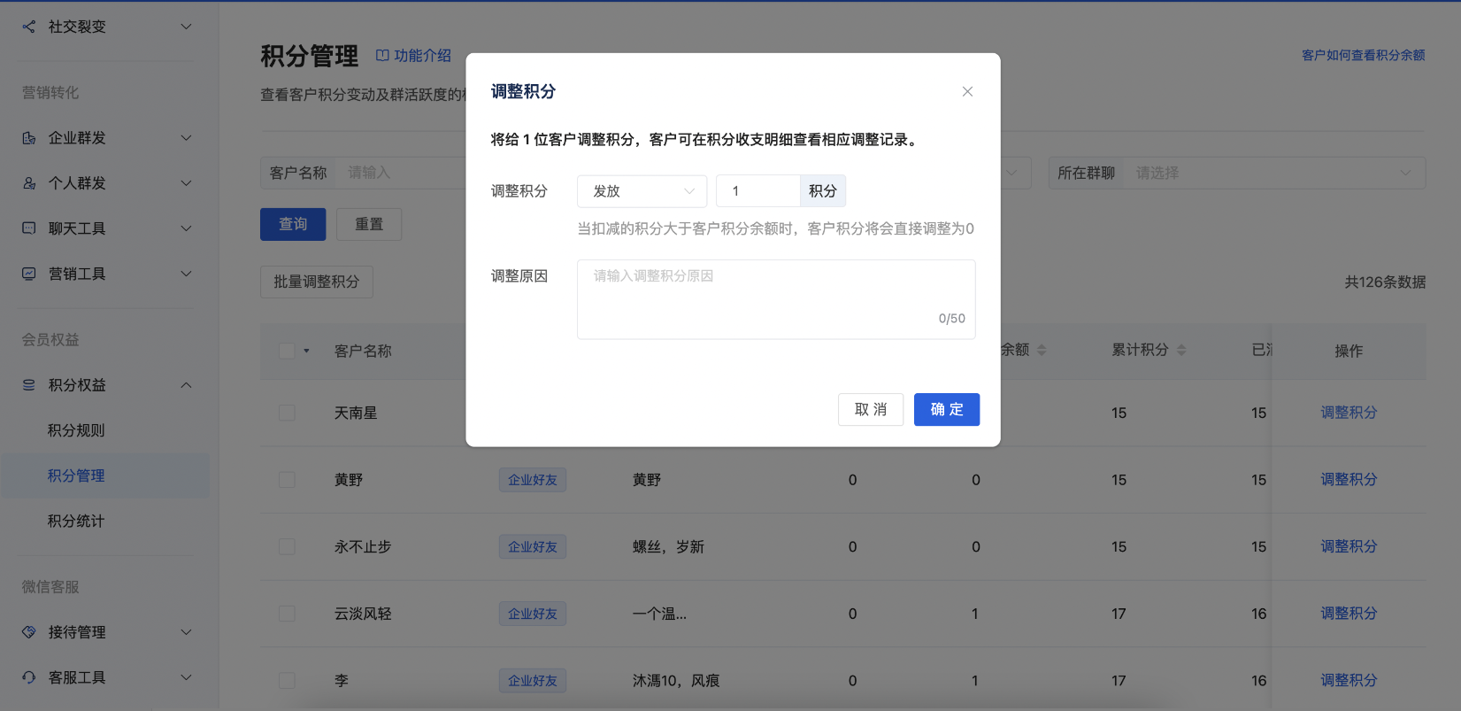Screen dimensions: 1461x711
Task: Click the 功能介绍 book icon
Action: click(x=382, y=56)
